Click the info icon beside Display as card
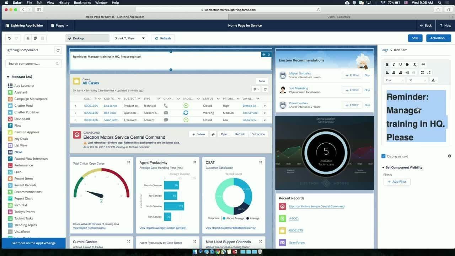 point(449,156)
